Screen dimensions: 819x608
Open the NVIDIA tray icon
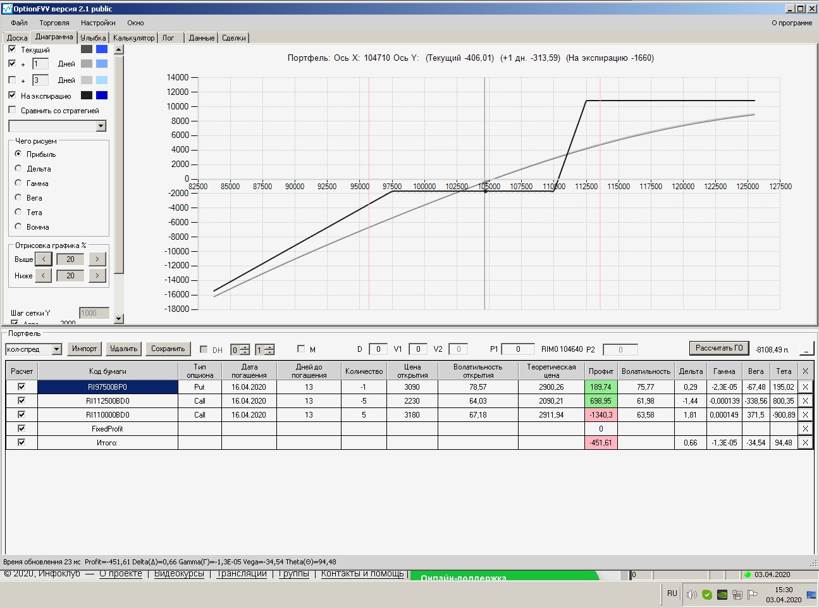point(722,594)
